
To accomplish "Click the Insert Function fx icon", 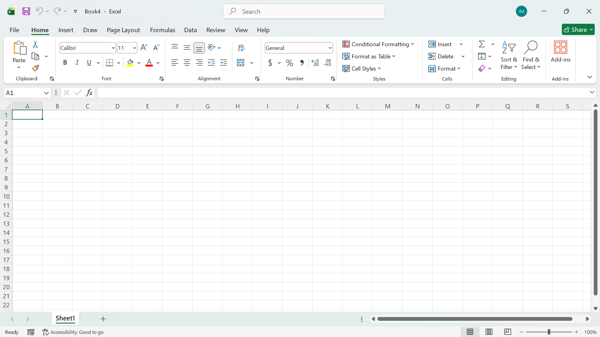I will coord(89,92).
